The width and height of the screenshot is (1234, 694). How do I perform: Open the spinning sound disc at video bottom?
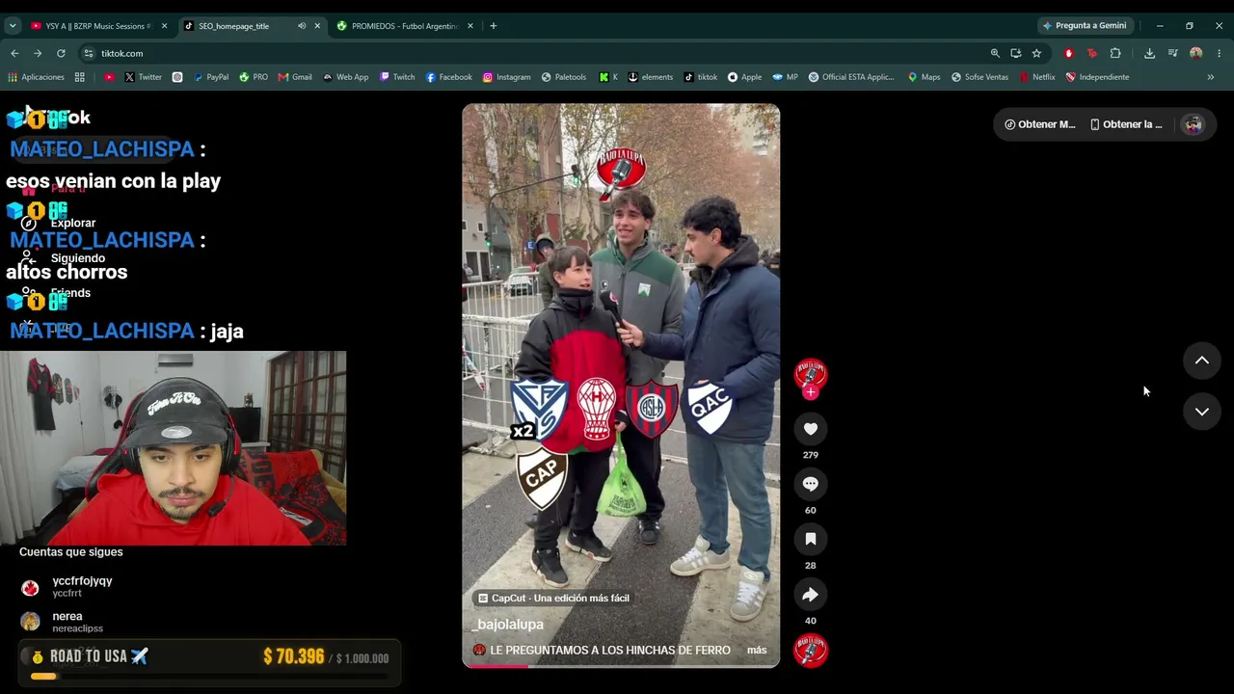(810, 651)
